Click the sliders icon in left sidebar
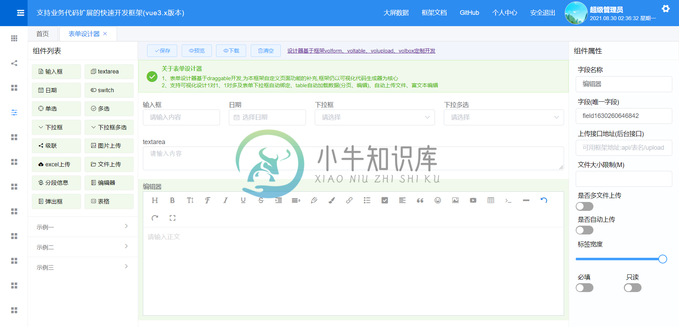 14,113
